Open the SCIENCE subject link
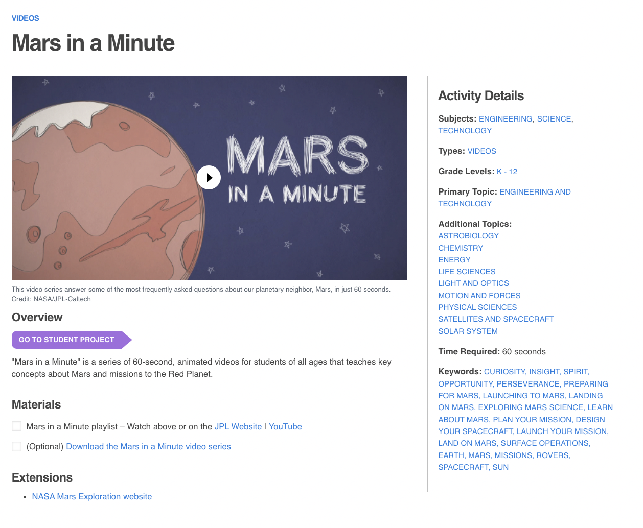 tap(554, 118)
